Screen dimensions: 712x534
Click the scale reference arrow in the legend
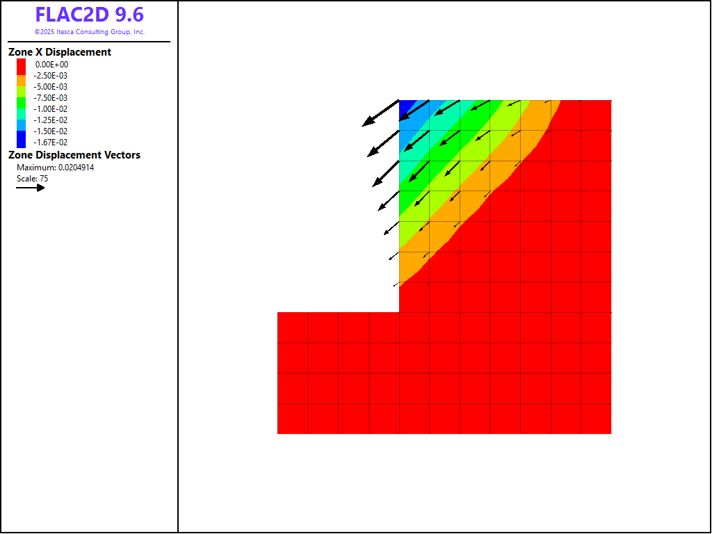31,188
